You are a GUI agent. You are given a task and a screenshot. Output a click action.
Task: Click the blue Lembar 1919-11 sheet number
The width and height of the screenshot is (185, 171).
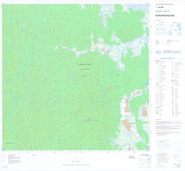click(162, 11)
